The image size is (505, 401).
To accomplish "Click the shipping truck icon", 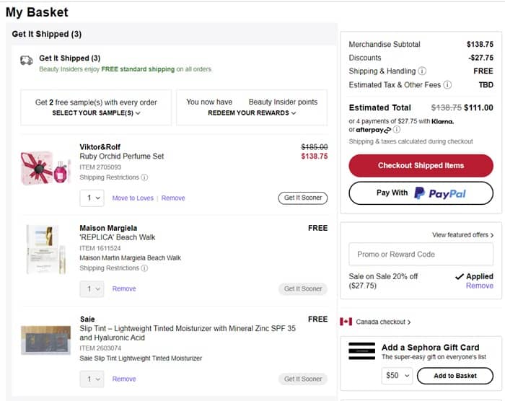I will [27, 61].
